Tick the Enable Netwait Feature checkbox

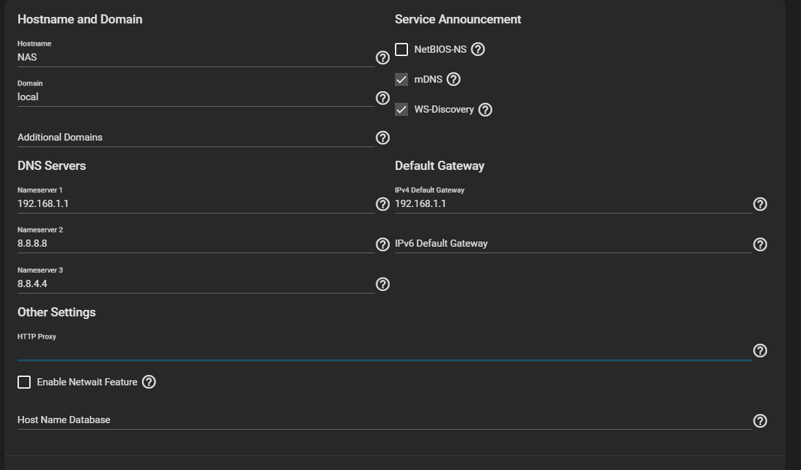pos(24,382)
